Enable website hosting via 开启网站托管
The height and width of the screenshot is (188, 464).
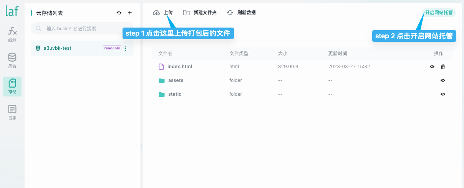pos(439,13)
